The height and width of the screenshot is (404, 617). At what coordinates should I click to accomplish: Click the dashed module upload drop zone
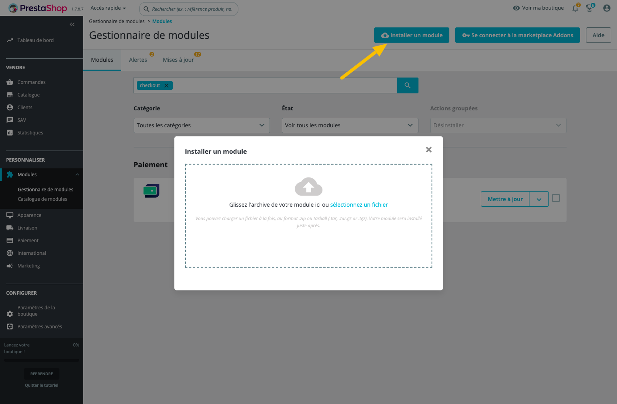[308, 216]
